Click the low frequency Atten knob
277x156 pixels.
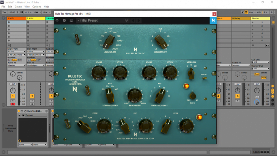tap(120, 73)
